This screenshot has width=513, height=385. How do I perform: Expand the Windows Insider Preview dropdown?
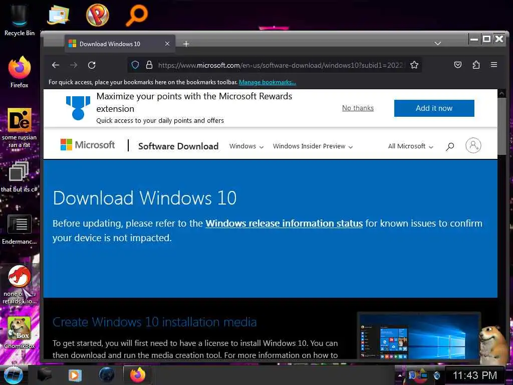(x=313, y=146)
